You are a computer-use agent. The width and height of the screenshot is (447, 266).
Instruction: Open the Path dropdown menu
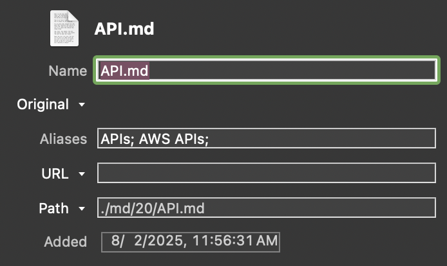(82, 209)
